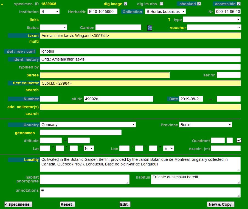This screenshot has width=248, height=209.
Task: Toggle the dig.image checkbox
Action: 126,4
